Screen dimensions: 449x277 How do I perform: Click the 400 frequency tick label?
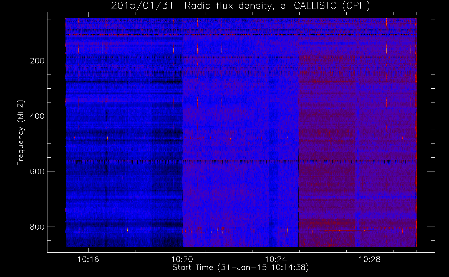[37, 116]
